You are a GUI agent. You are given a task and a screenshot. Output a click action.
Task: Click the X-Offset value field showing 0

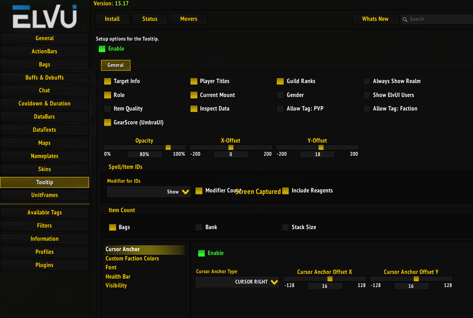click(231, 154)
